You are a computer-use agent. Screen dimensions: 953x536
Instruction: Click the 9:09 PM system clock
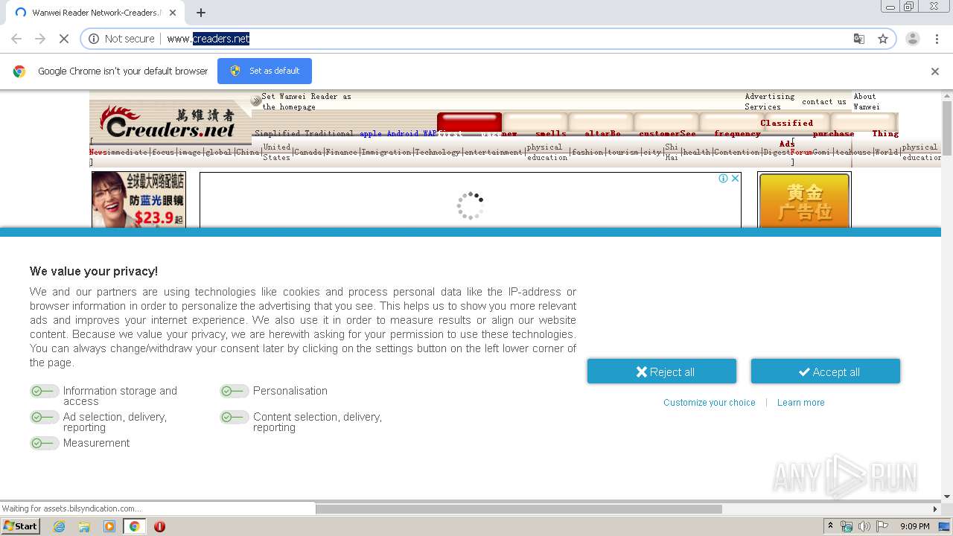coord(915,526)
